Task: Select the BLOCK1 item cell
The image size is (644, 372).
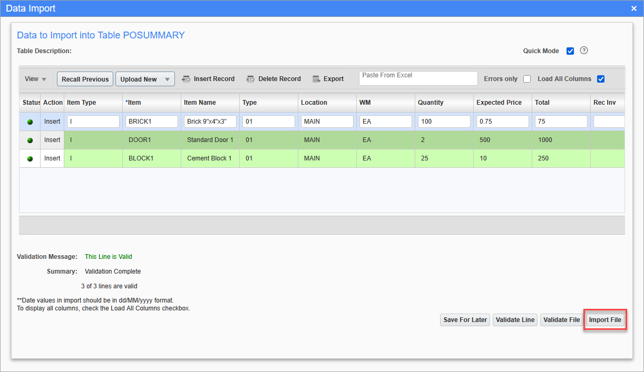Action: [x=152, y=158]
